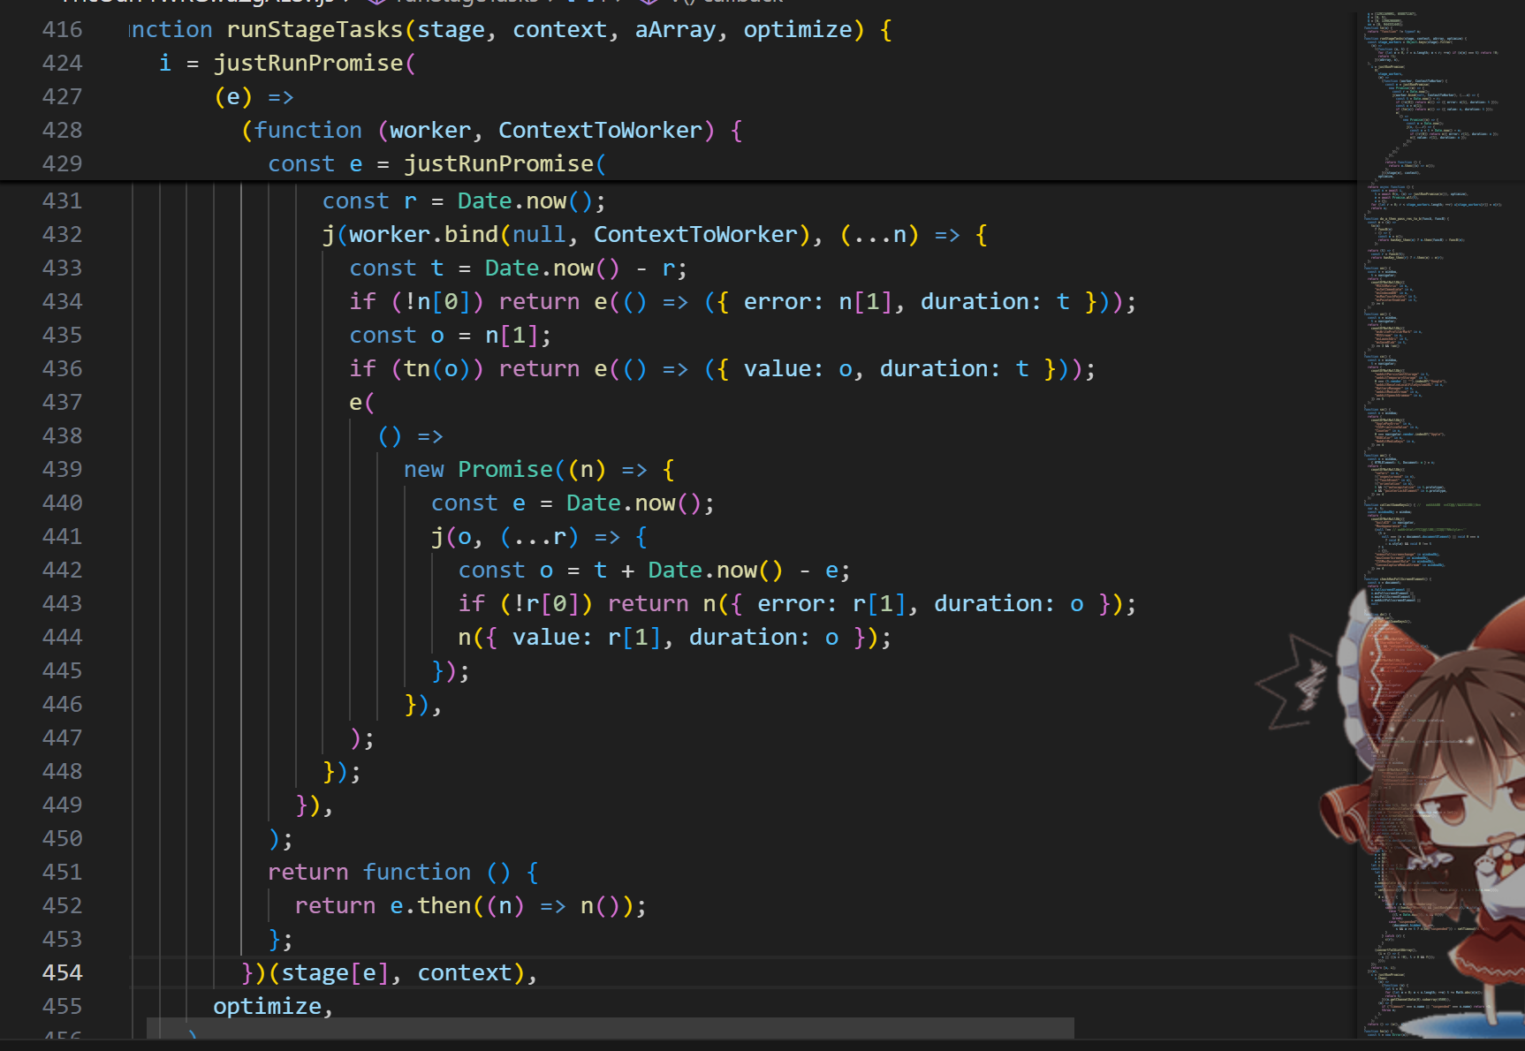Click 'ContextToWorker' argument on line 432
Viewport: 1525px width, 1051px height.
point(695,235)
